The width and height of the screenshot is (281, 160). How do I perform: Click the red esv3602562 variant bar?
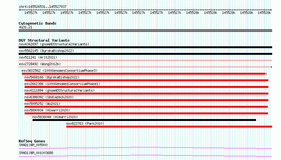144,74
